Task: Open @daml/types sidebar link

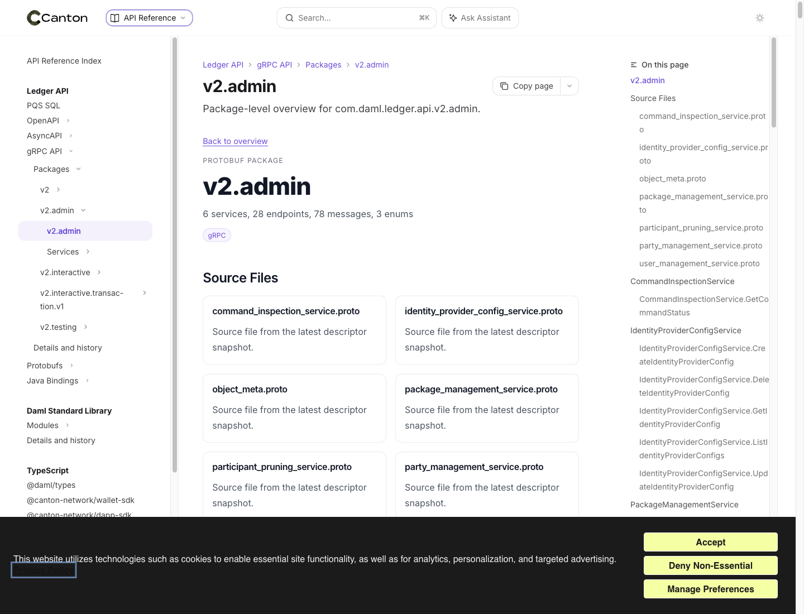Action: 51,485
